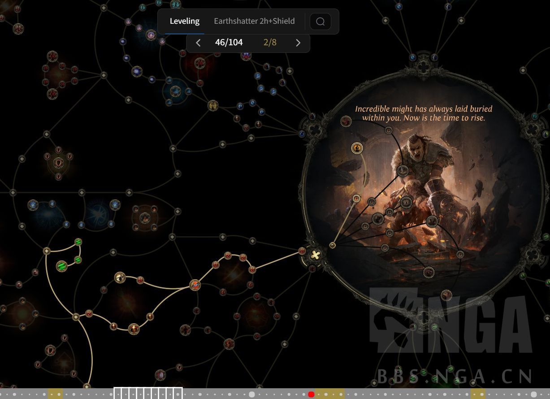
Task: Click the Warrior start node with yellow cross
Action: point(316,255)
